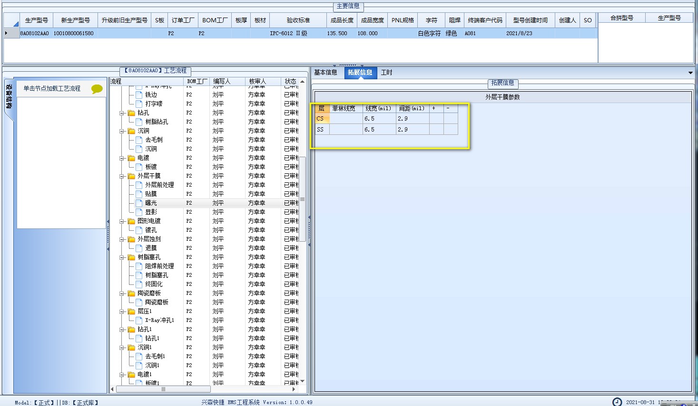Click the 单击节点加载工艺流程 label

[52, 89]
